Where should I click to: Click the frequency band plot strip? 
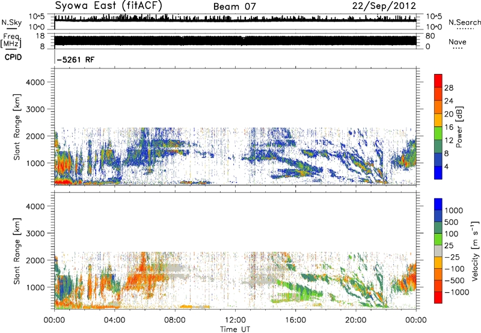pyautogui.click(x=235, y=41)
